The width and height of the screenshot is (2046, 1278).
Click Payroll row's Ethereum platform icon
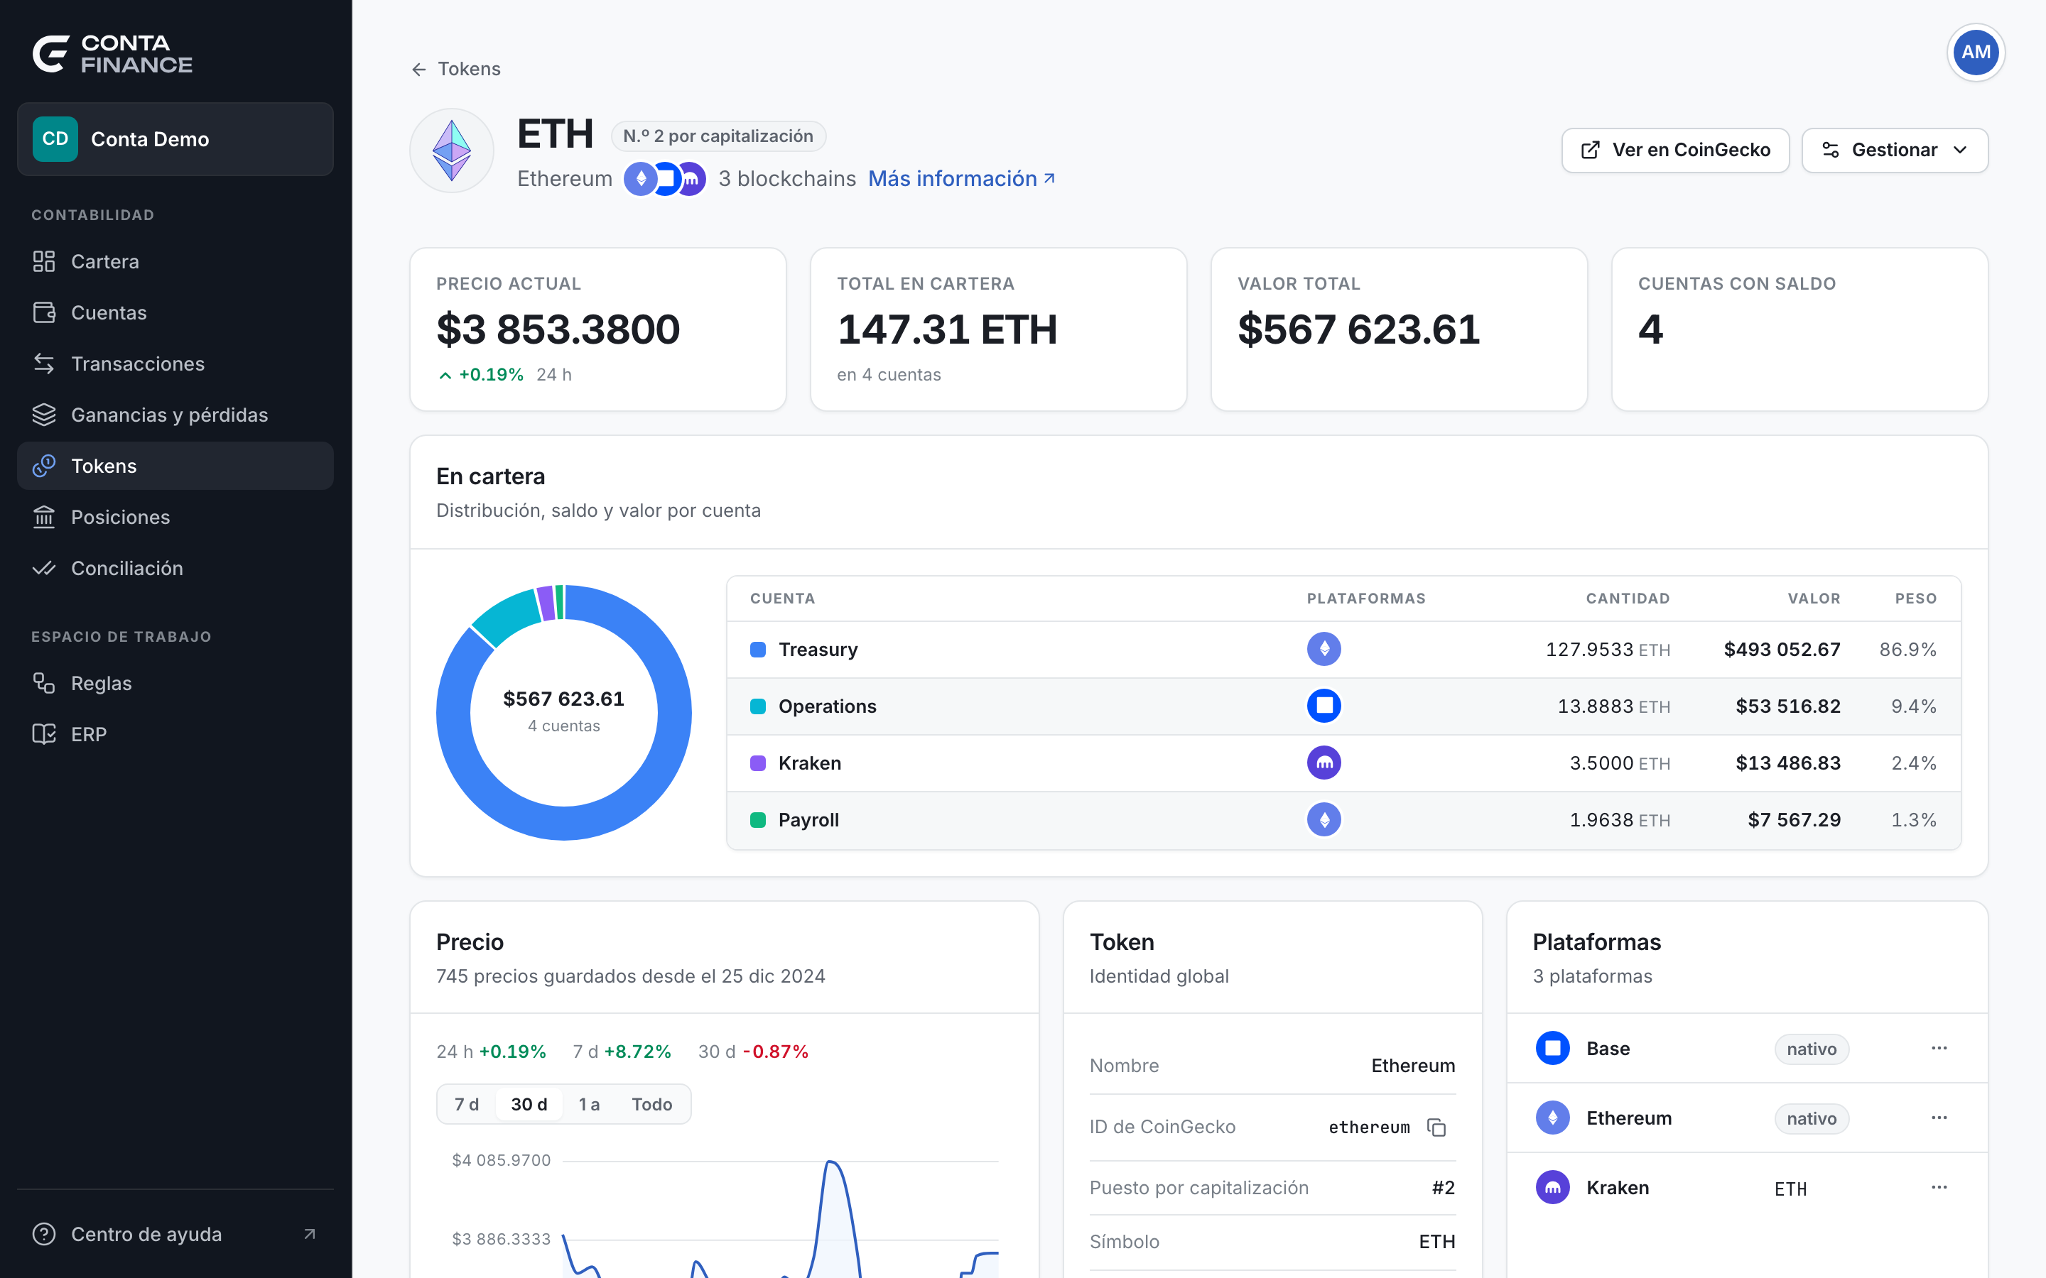1324,819
